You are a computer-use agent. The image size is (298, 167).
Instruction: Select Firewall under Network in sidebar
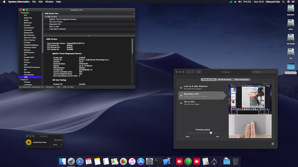pyautogui.click(x=27, y=82)
